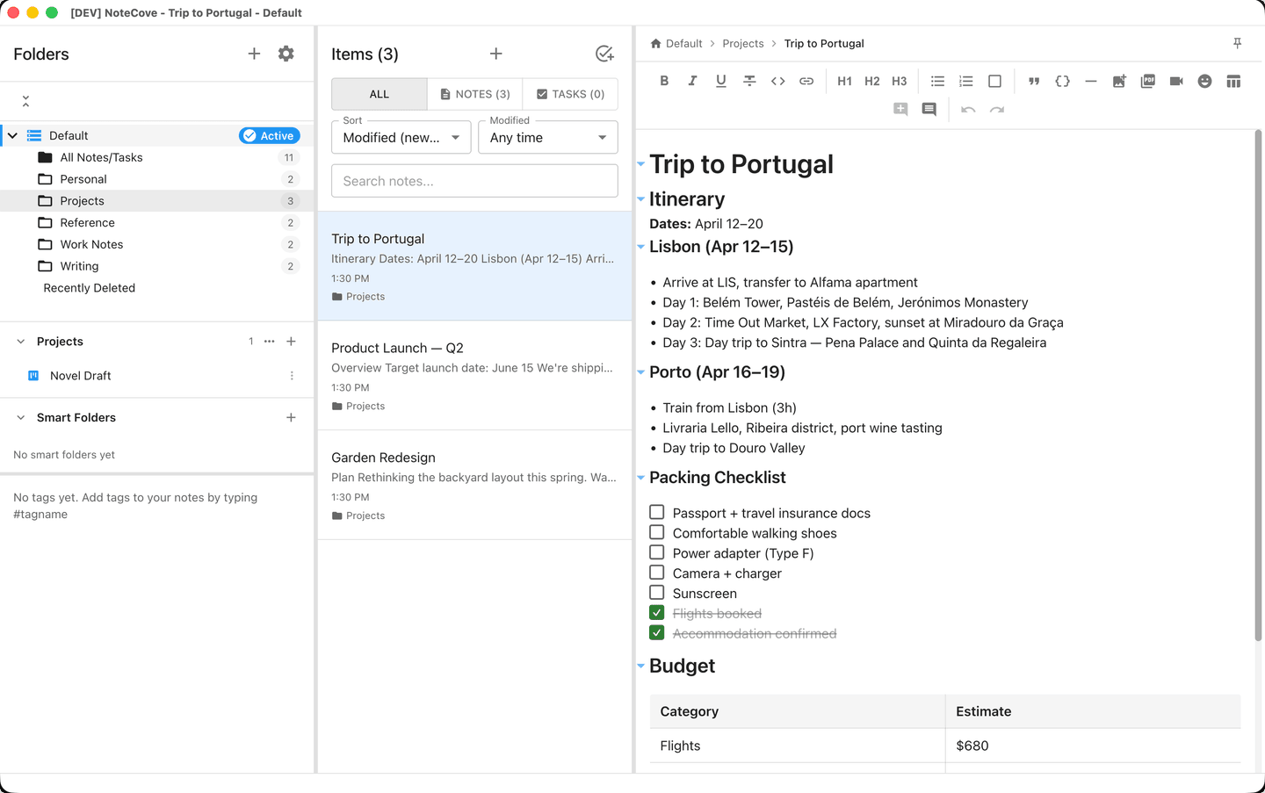Apply blockquote formatting
The width and height of the screenshot is (1265, 793).
(x=1034, y=81)
